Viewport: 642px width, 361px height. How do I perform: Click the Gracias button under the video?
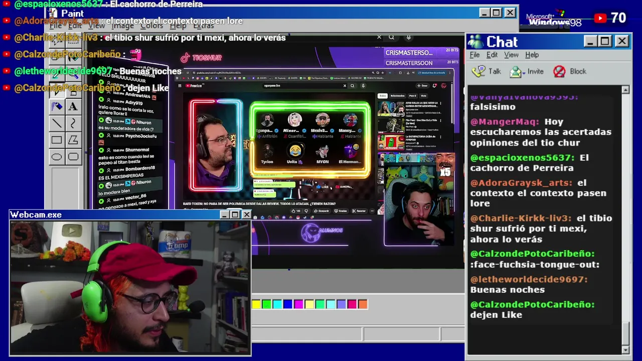[341, 211]
